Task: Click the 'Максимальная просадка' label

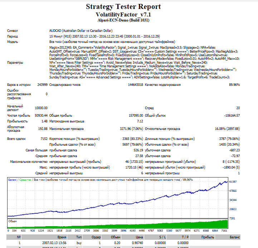Action: [x=66, y=129]
